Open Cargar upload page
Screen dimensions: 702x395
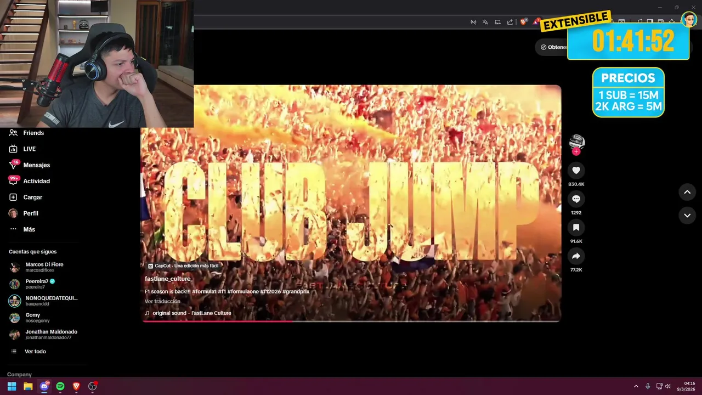tap(26, 197)
